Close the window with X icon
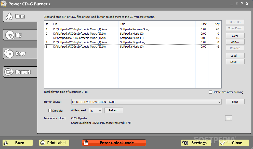The width and height of the screenshot is (253, 149). click(247, 4)
